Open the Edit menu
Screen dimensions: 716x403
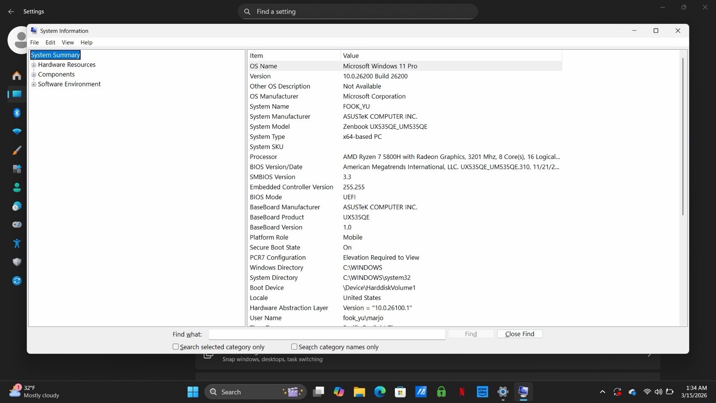point(50,43)
